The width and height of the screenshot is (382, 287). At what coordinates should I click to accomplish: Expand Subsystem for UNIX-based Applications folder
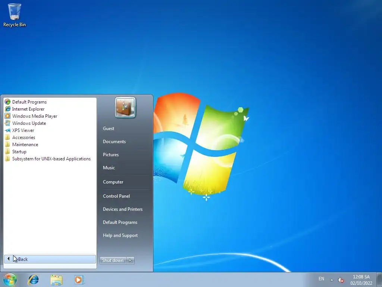(51, 158)
